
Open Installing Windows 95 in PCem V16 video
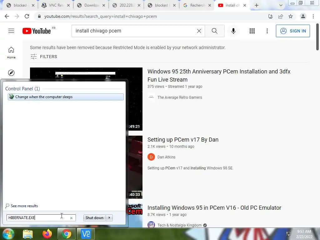point(214,208)
